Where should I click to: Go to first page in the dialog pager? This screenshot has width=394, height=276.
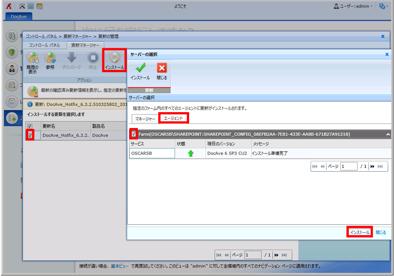pyautogui.click(x=315, y=166)
